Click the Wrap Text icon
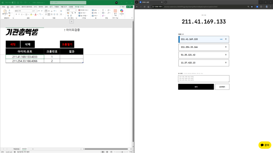 (61, 11)
